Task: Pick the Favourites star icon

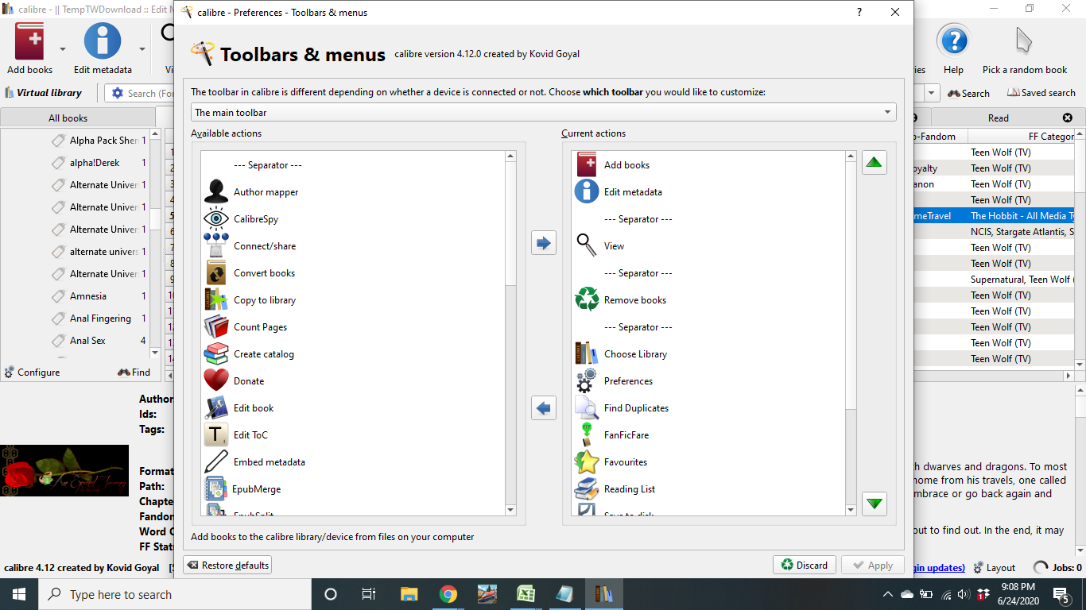Action: tap(587, 462)
